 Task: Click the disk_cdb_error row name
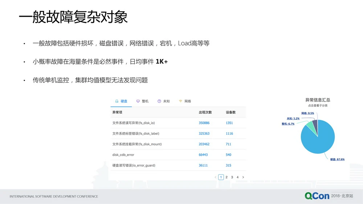pyautogui.click(x=123, y=155)
